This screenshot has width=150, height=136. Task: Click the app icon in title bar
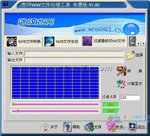click(5, 4)
